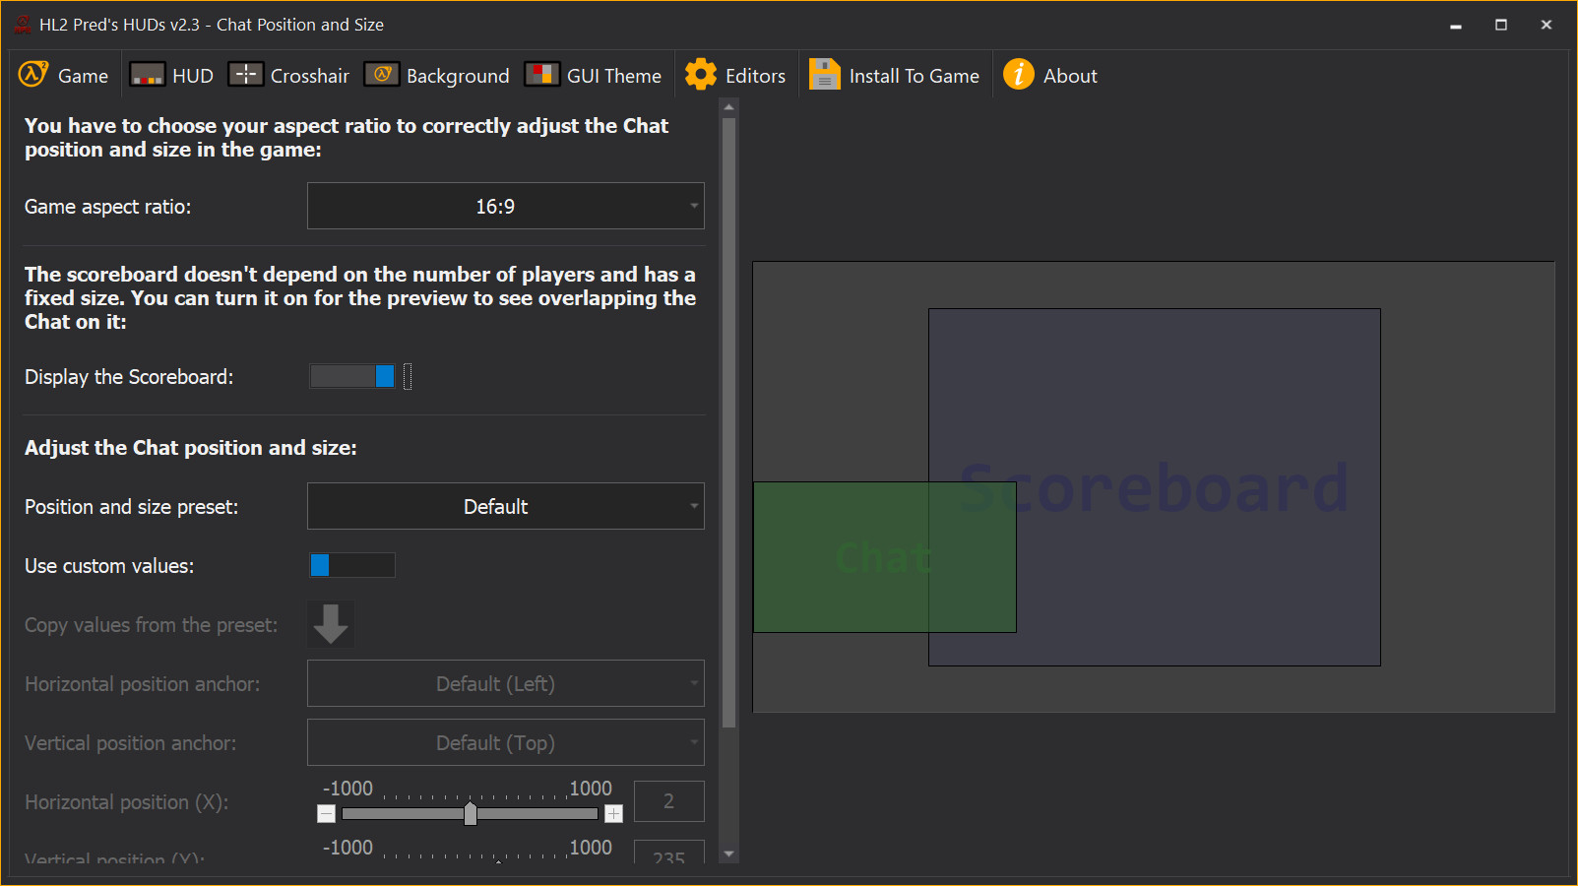The width and height of the screenshot is (1578, 886).
Task: Click the Install To Game floppy icon
Action: (824, 75)
